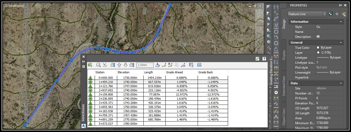
Task: Click the Panorama auto-hide toggle icon
Action: click(84, 62)
